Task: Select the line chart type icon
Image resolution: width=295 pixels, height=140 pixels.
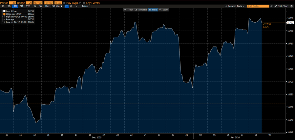Action: point(67,6)
